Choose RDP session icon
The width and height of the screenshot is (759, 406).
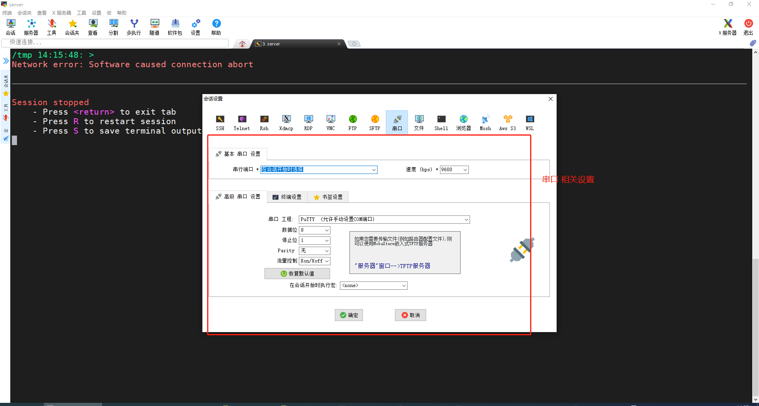(308, 123)
